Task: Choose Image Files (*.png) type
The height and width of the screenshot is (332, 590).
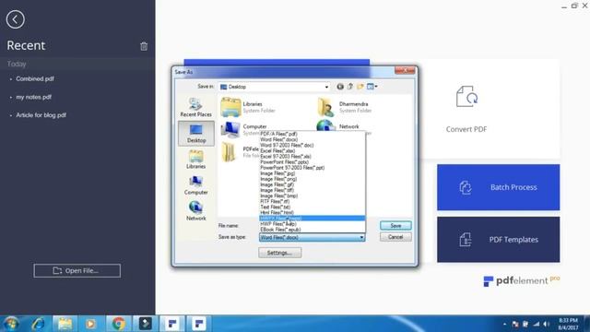Action: 313,179
